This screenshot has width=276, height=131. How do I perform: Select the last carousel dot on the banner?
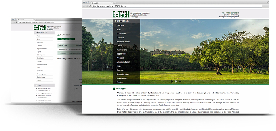180,81
